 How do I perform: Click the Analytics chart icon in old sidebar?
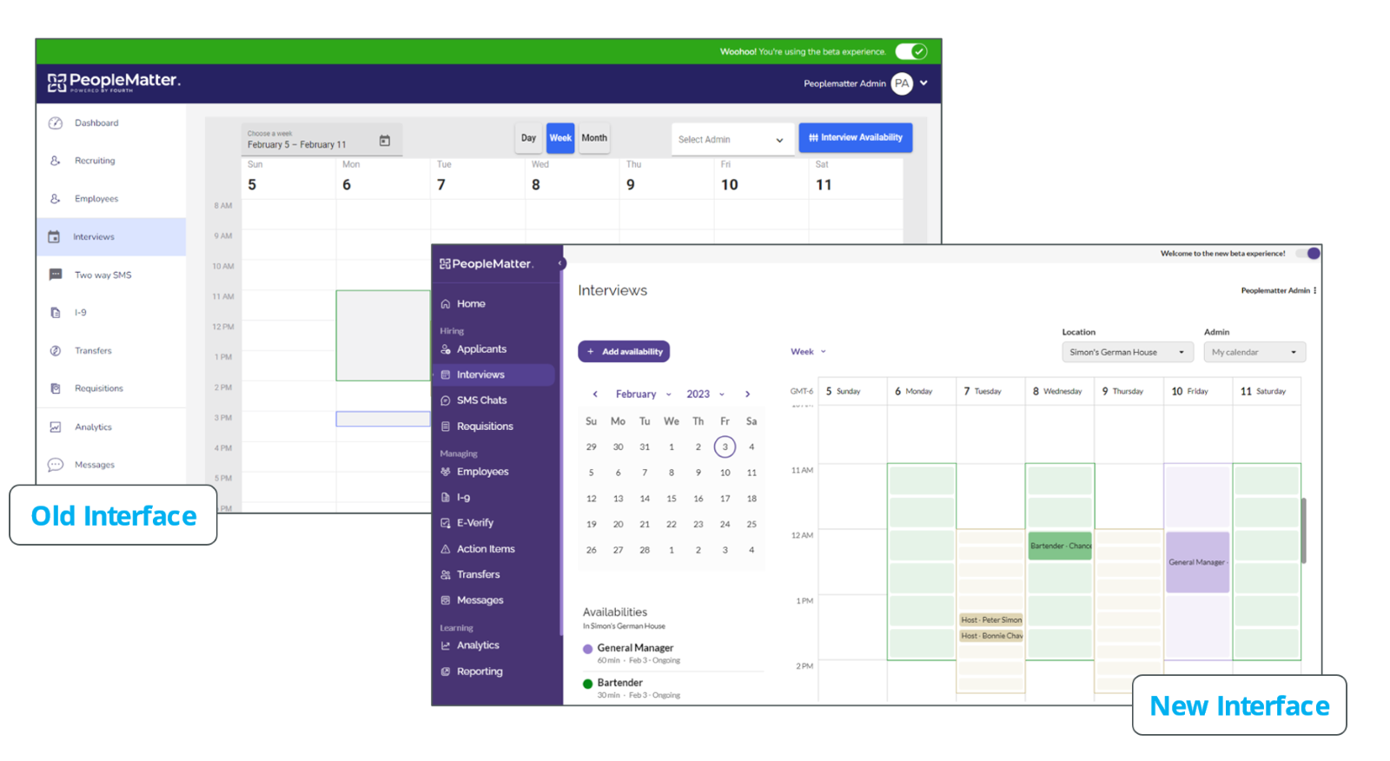point(56,427)
